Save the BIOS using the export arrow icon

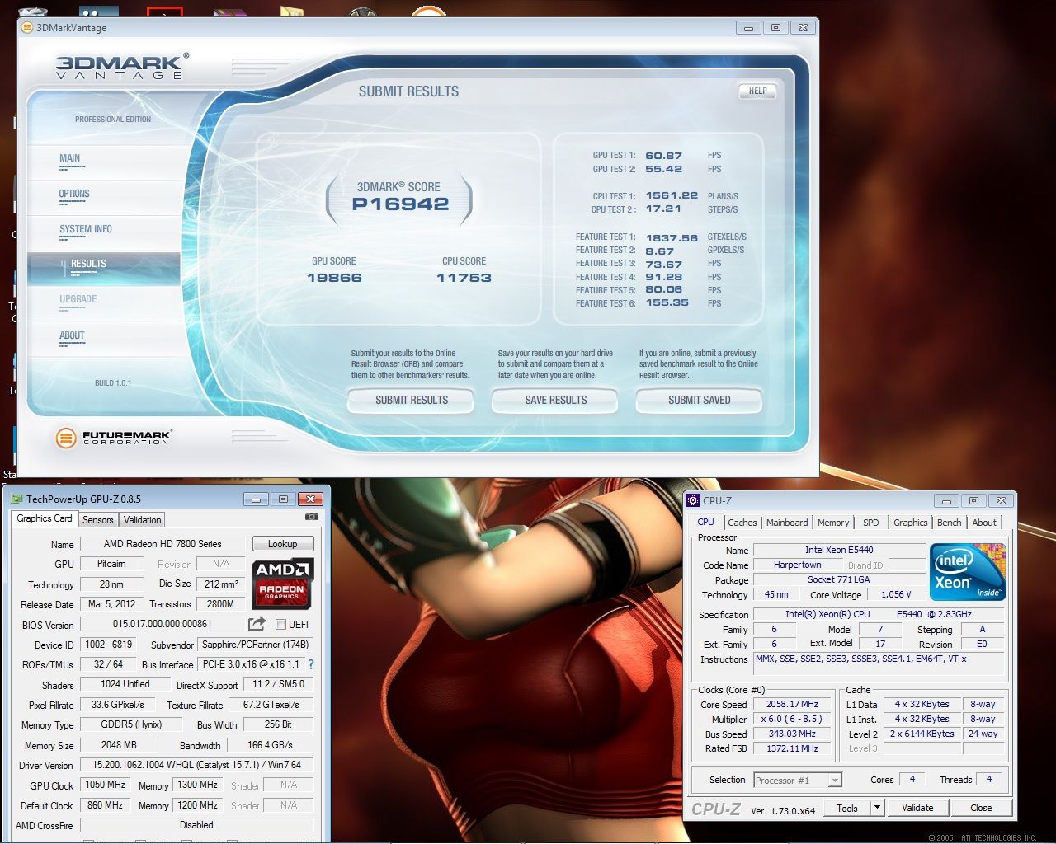coord(257,624)
